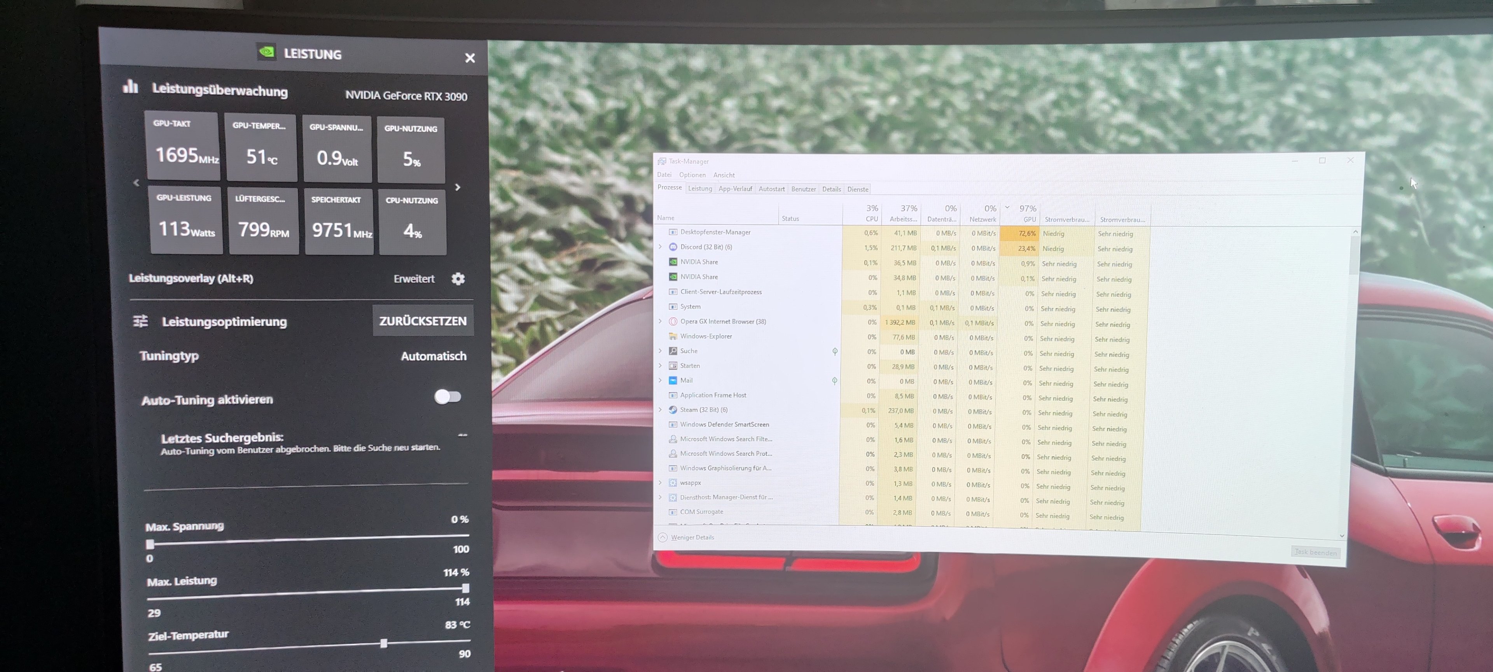This screenshot has width=1493, height=672.
Task: Toggle Auto-Tuning aktivieren switch
Action: coord(448,397)
